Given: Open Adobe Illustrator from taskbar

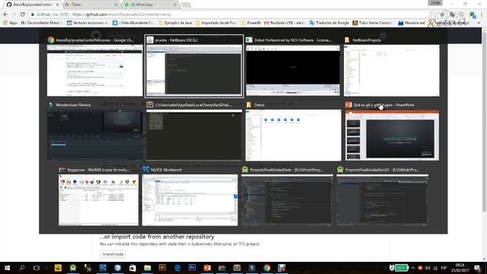Looking at the screenshot, I should pos(162,268).
